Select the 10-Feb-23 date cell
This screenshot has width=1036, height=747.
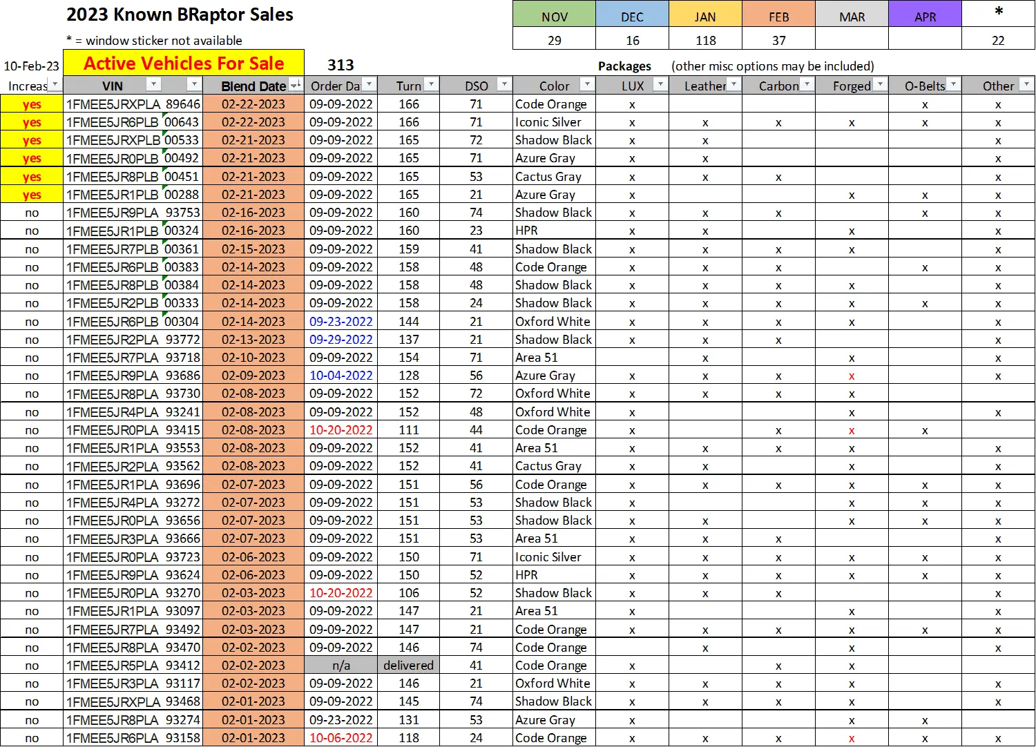pos(32,66)
